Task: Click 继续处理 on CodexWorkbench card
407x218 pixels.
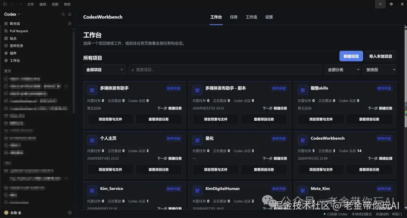Action: [386, 158]
